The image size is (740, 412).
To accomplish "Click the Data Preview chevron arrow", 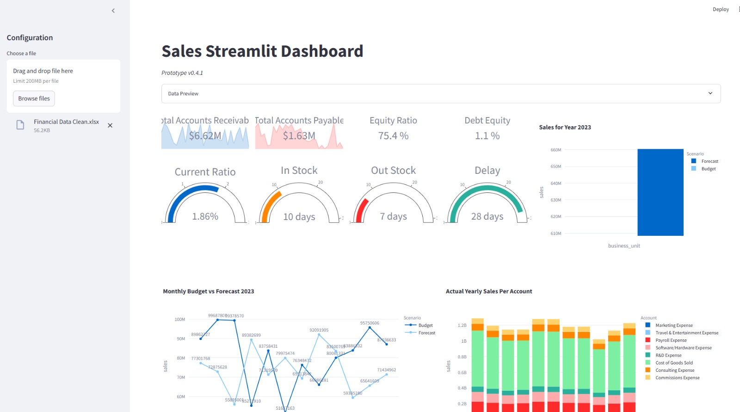I will tap(710, 93).
